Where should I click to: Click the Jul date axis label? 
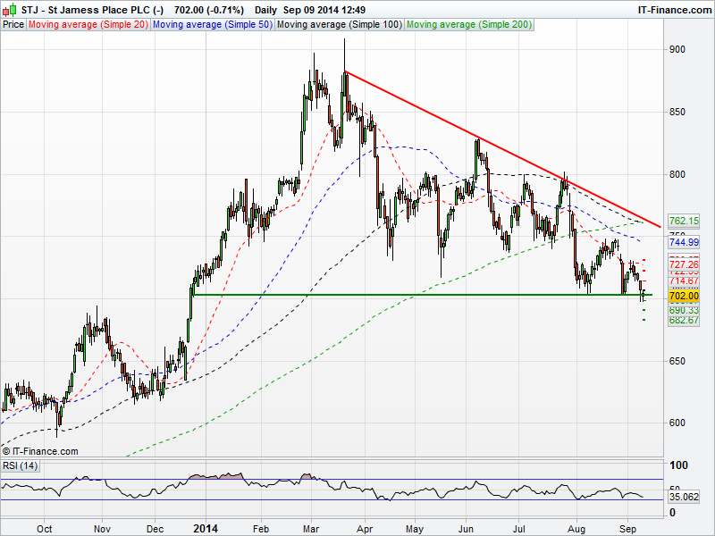pos(519,529)
